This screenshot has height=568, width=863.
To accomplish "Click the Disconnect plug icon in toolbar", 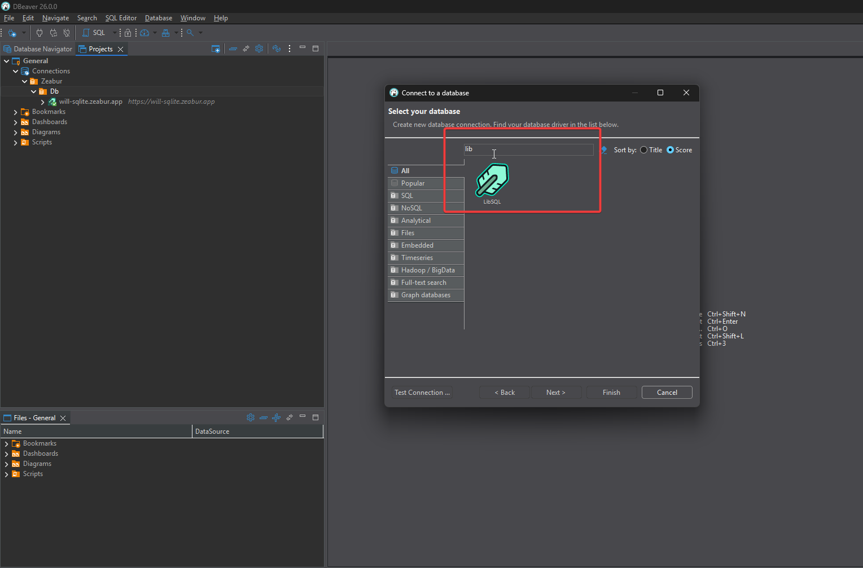I will 67,33.
